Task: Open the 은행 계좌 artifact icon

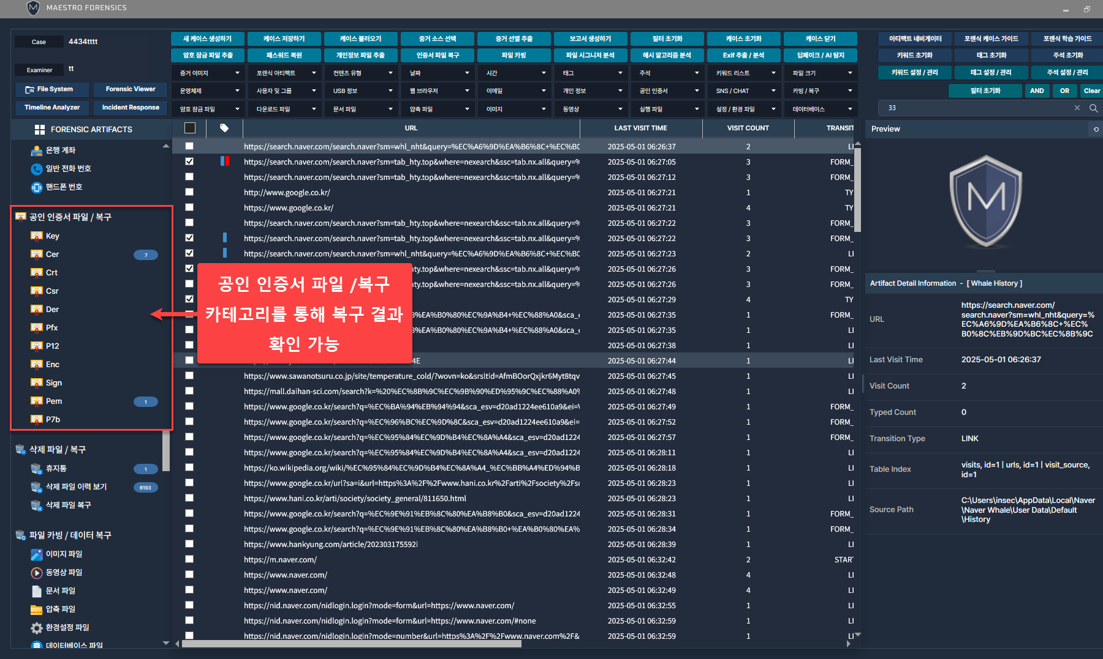Action: pyautogui.click(x=37, y=151)
